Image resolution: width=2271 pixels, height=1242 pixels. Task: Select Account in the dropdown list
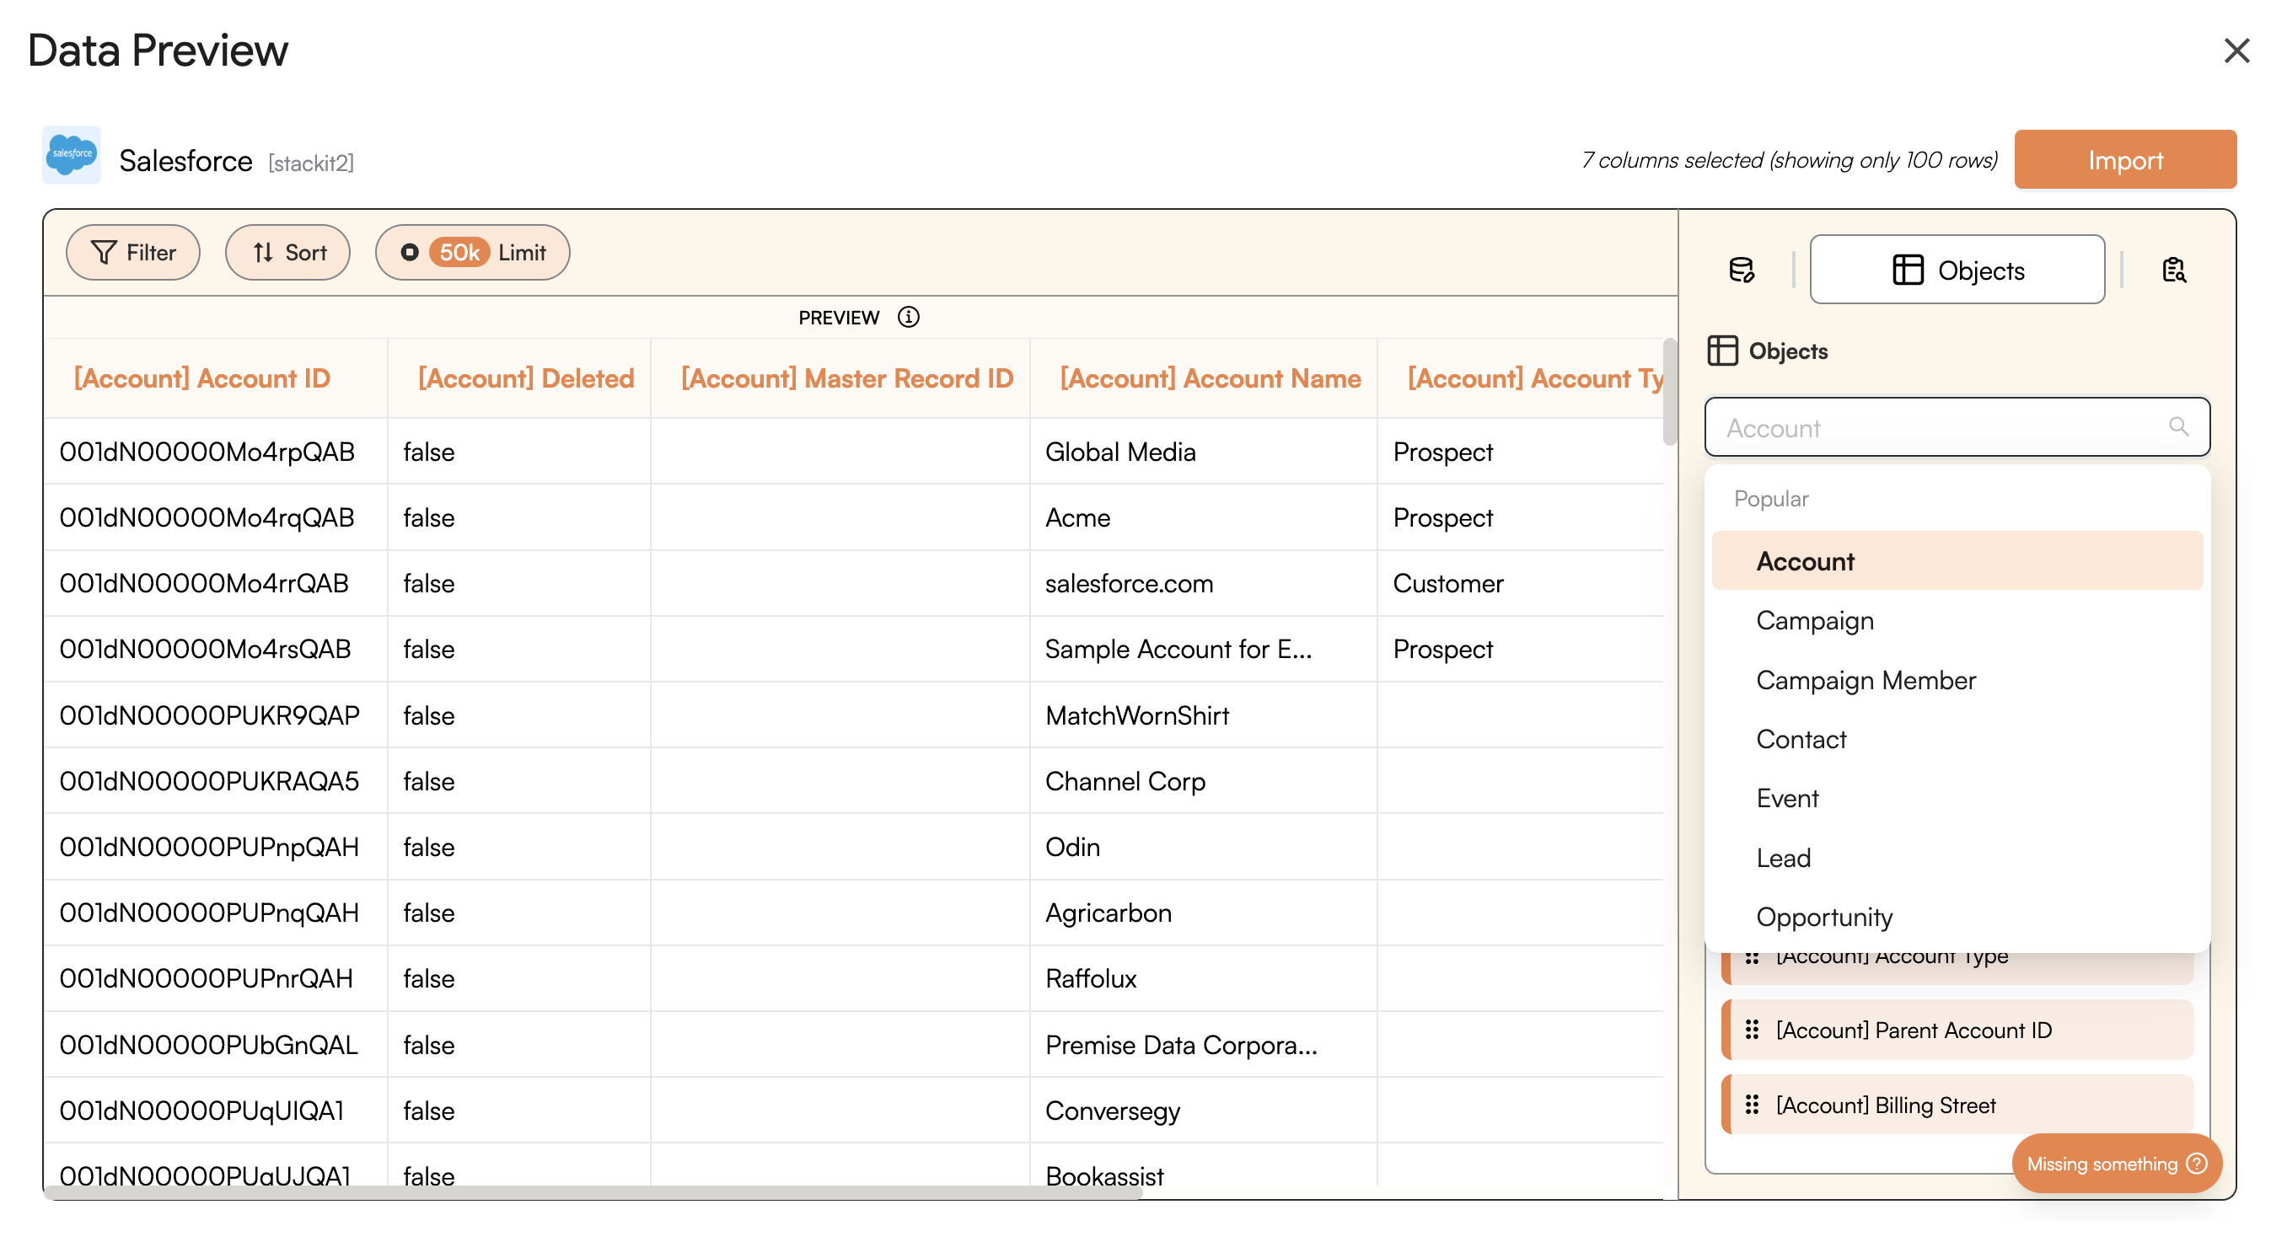tap(1805, 561)
